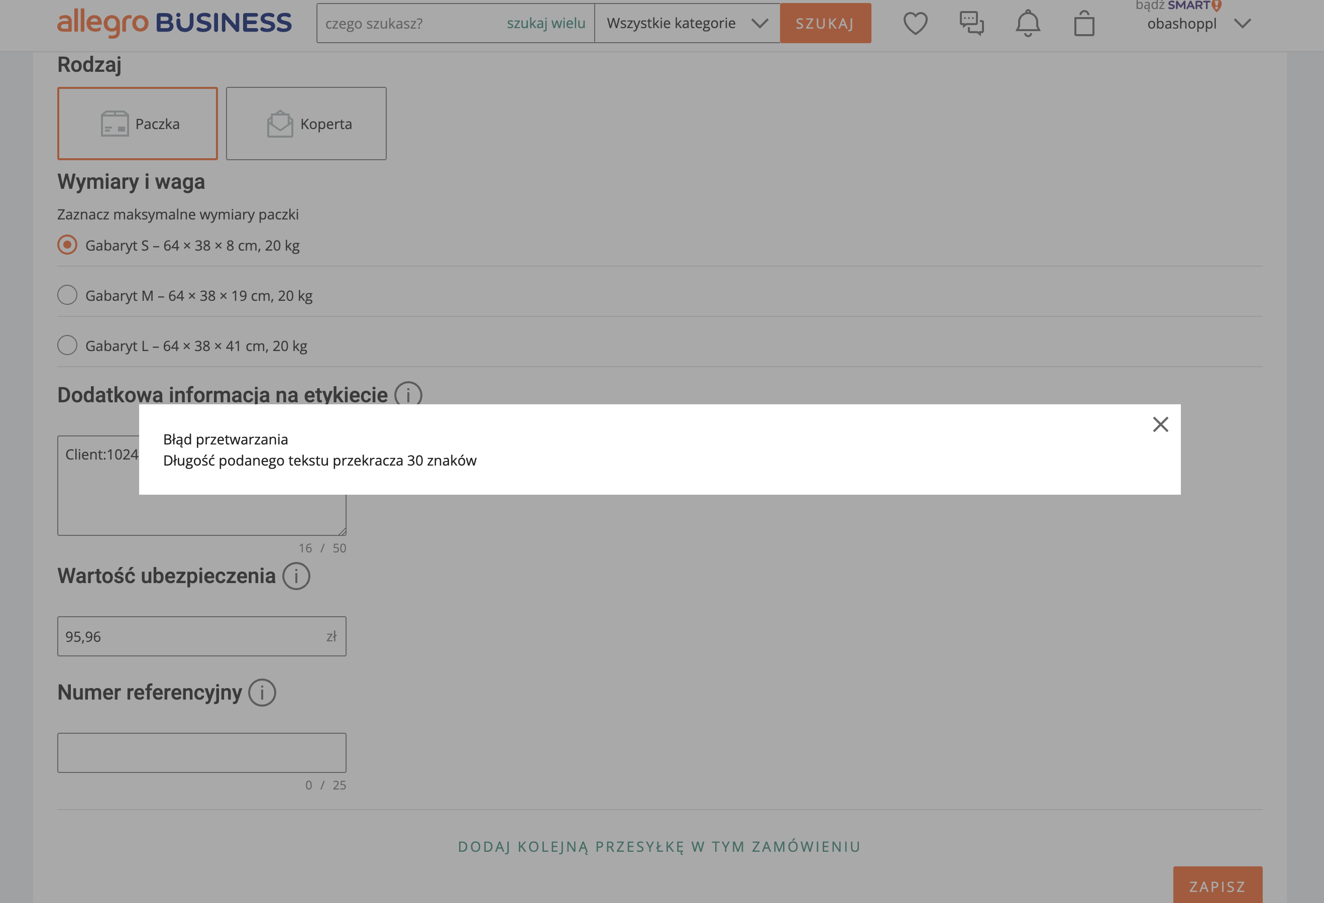Open the favorites heart icon
The image size is (1324, 903).
(x=915, y=24)
